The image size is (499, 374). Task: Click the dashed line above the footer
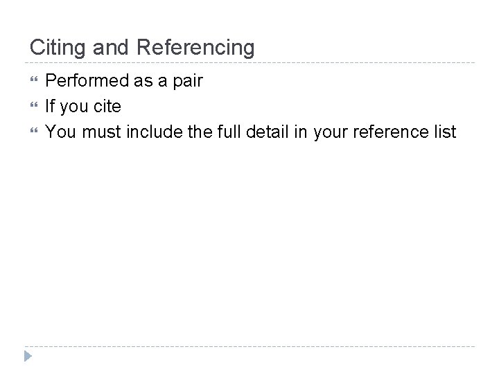point(251,346)
